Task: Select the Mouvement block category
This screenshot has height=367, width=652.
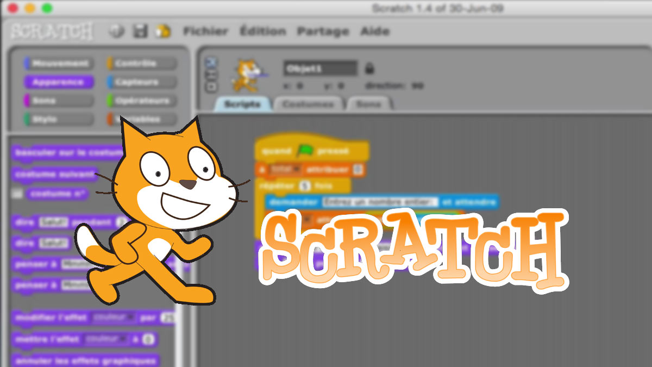Action: [x=59, y=64]
